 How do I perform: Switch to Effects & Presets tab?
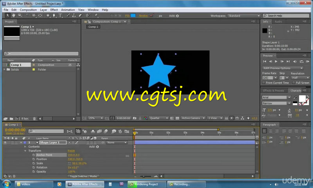point(273,90)
